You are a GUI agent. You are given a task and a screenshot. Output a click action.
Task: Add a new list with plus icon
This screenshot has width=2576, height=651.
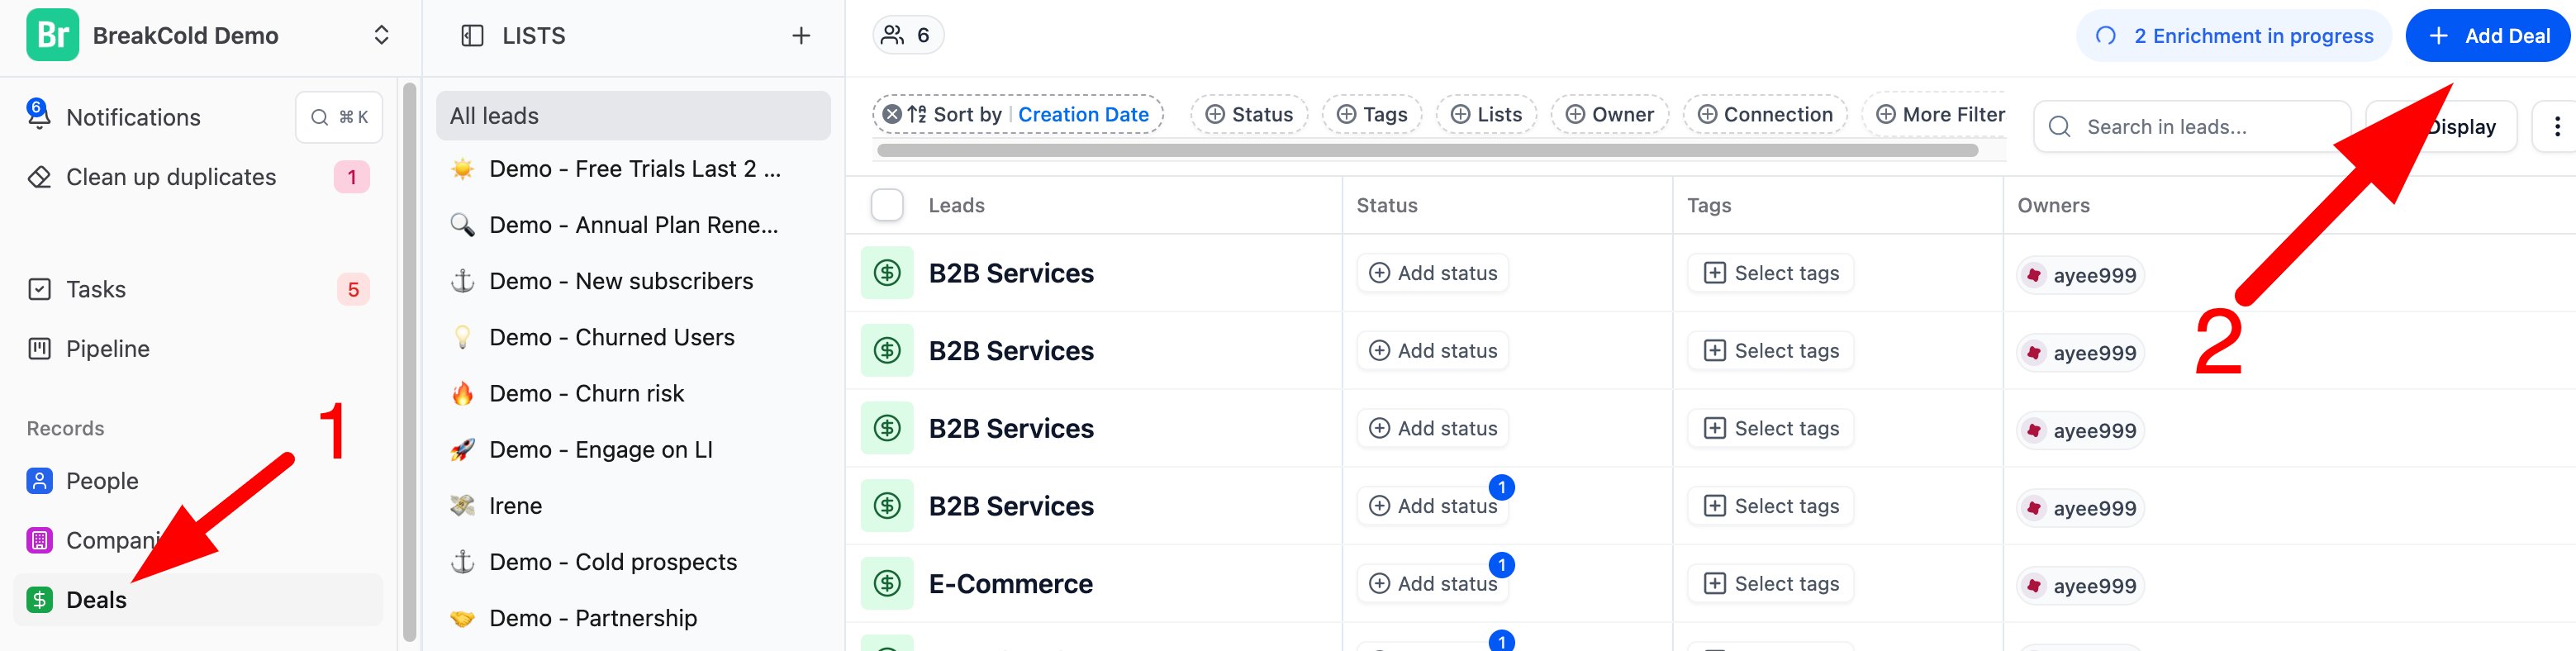(x=801, y=36)
